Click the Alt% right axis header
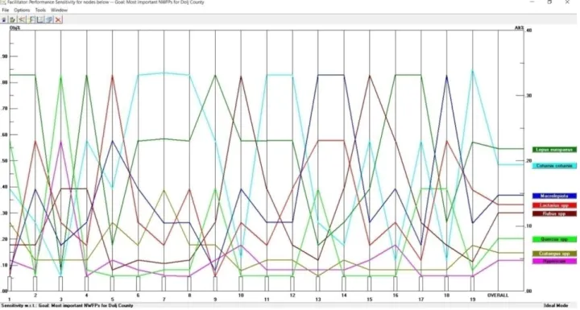580x310 pixels. point(520,27)
